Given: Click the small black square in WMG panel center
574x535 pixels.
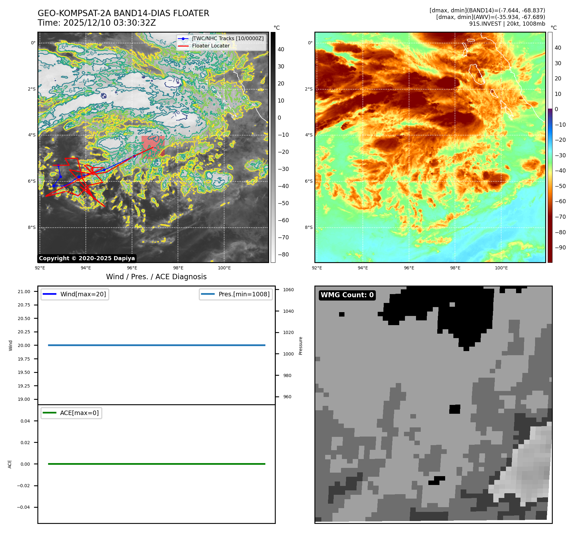Looking at the screenshot, I should [x=455, y=409].
